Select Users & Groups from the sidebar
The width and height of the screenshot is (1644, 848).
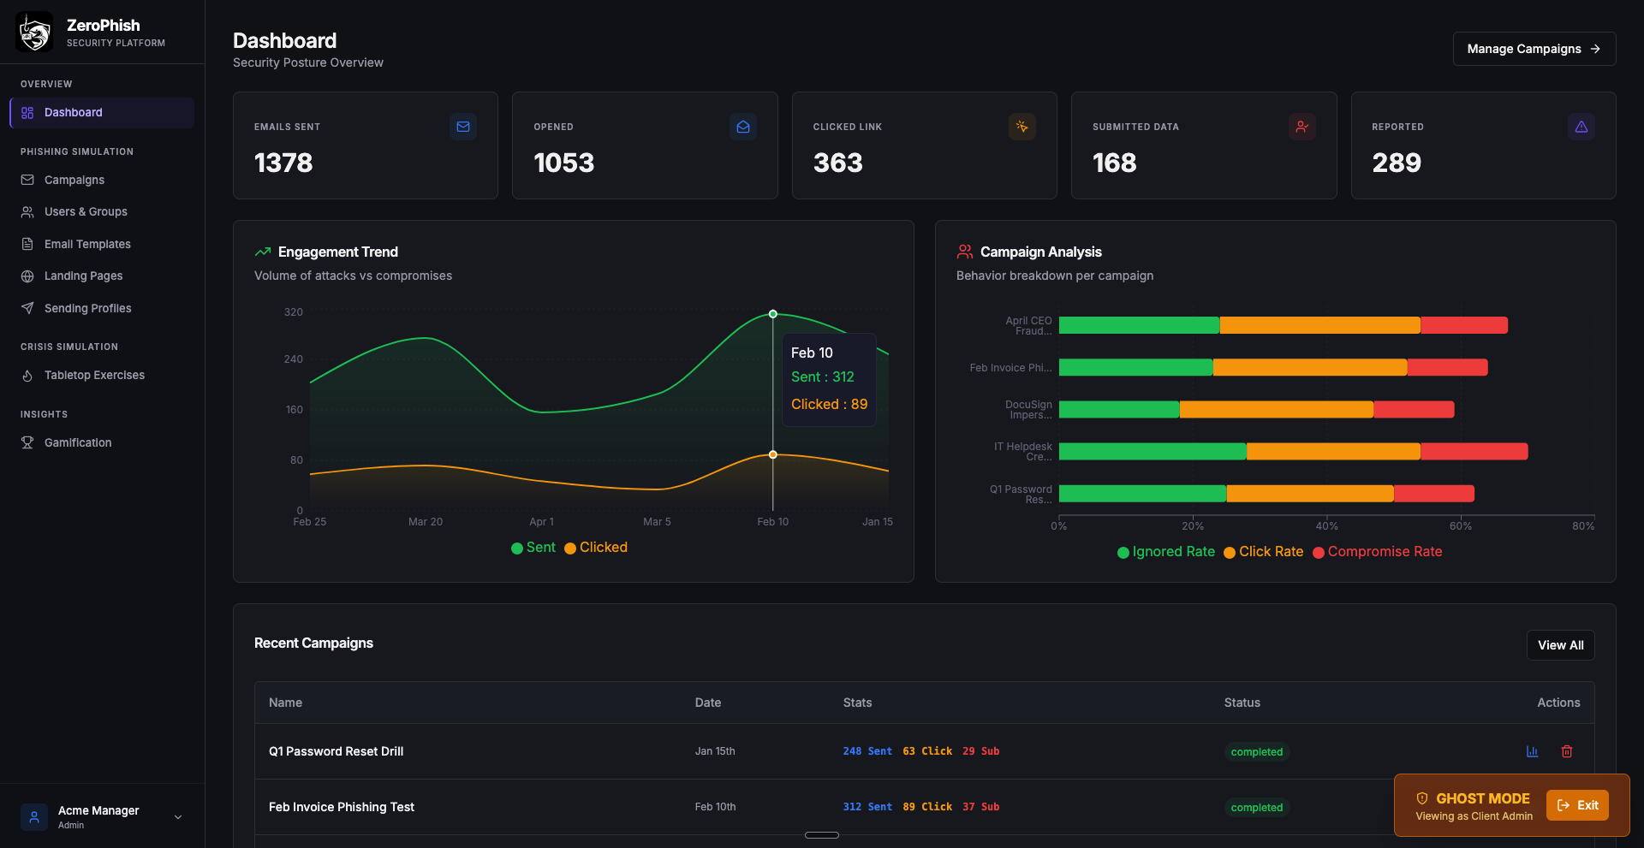pyautogui.click(x=85, y=211)
